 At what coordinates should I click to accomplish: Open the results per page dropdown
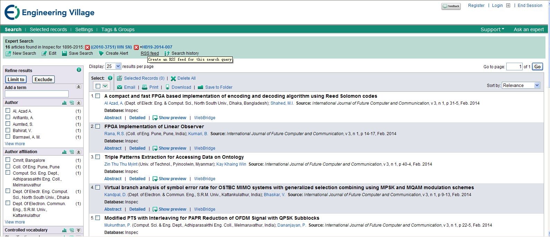[x=113, y=66]
